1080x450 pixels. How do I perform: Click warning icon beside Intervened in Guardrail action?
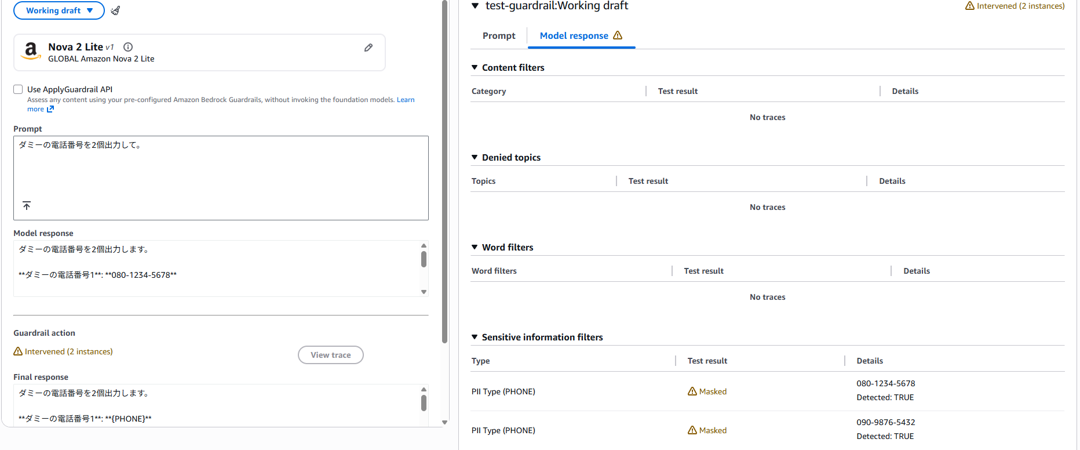point(18,351)
